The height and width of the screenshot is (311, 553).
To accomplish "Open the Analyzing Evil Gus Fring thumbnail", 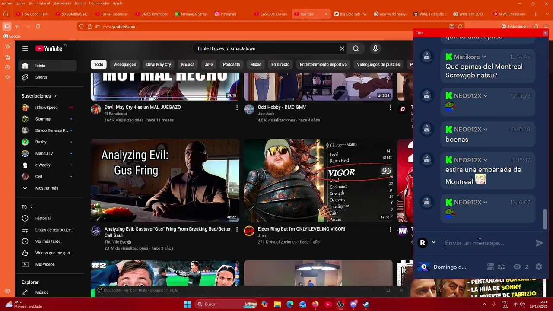I will (x=165, y=181).
